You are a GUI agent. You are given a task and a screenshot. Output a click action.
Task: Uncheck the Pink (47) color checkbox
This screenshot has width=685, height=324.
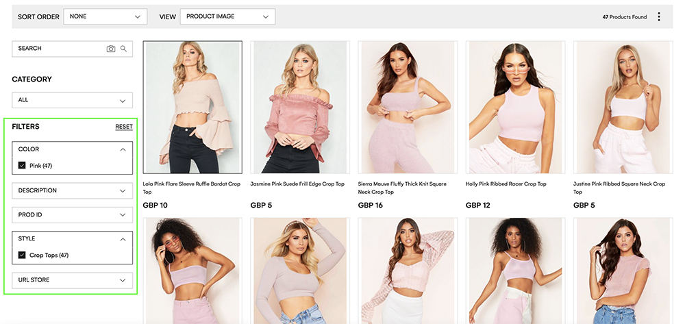[21, 166]
